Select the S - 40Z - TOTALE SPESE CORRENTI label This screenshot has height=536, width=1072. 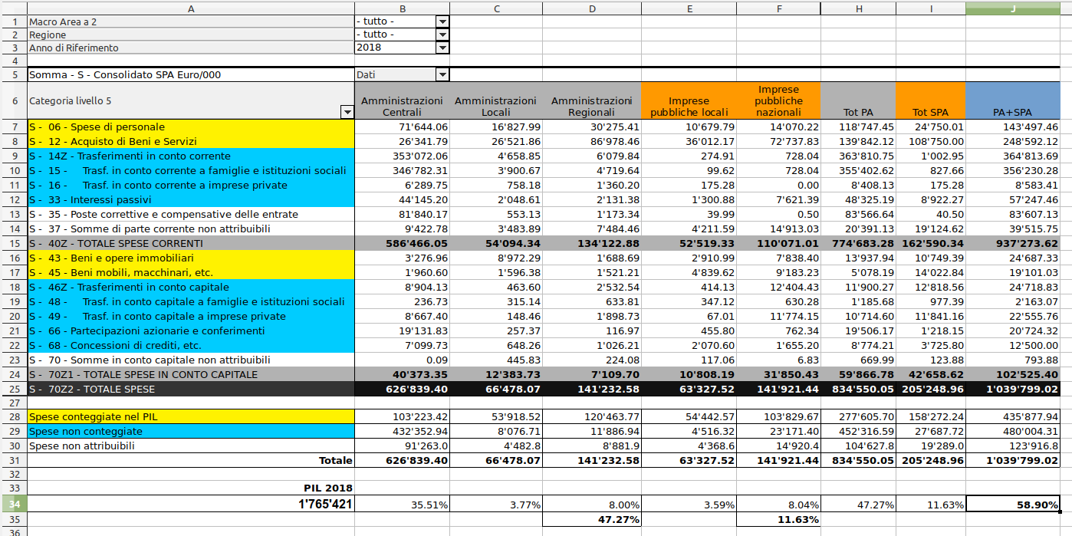[191, 243]
